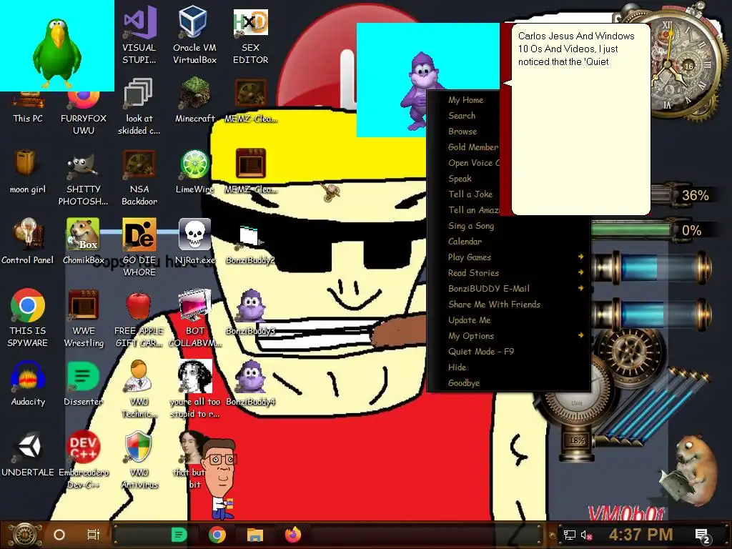Select Browse in Bonzi context menu
This screenshot has width=732, height=549.
tap(463, 132)
